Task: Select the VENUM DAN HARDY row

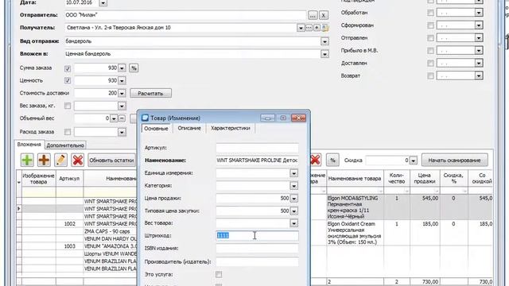Action: tap(111, 239)
